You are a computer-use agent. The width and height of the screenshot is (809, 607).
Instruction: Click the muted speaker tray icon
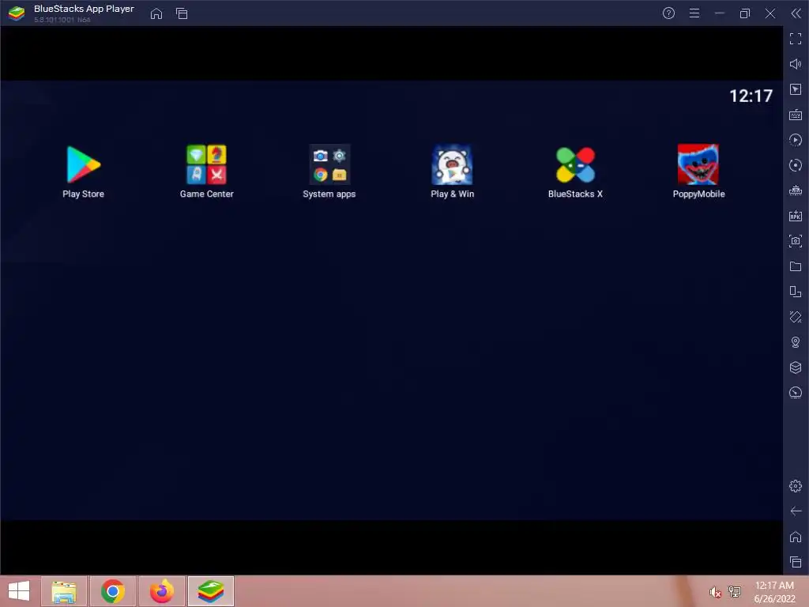click(x=715, y=592)
